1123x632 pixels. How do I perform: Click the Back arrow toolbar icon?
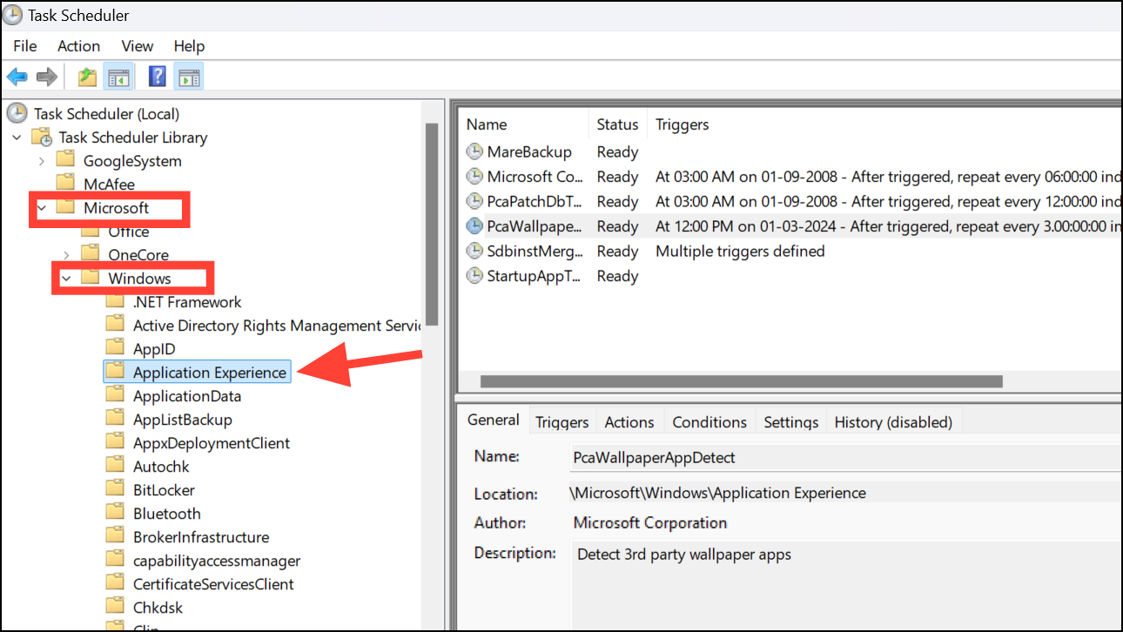[x=17, y=77]
